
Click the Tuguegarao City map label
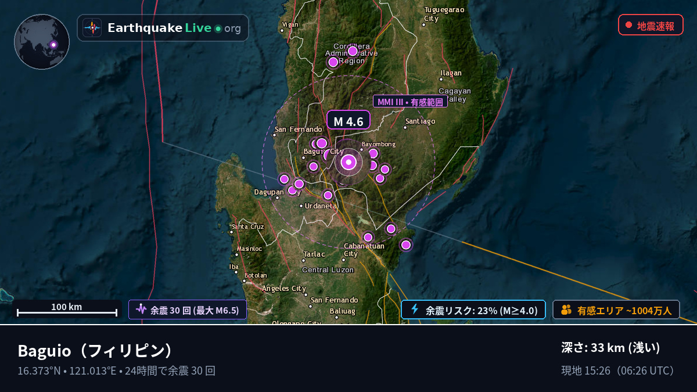click(x=444, y=14)
